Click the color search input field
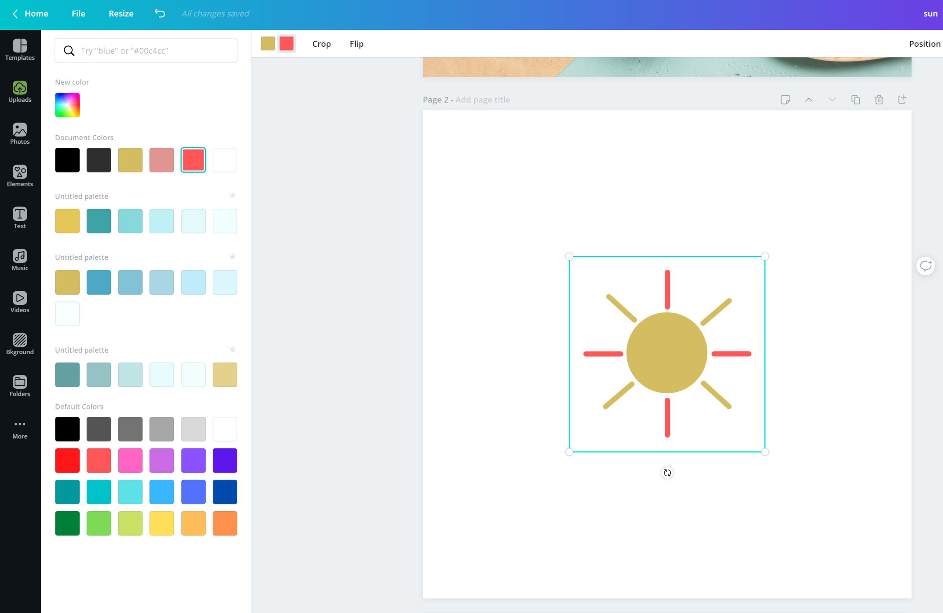Image resolution: width=943 pixels, height=613 pixels. [x=146, y=50]
